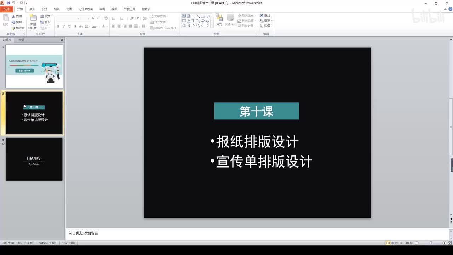Open the character spacing (AV) dropdown

[88, 26]
